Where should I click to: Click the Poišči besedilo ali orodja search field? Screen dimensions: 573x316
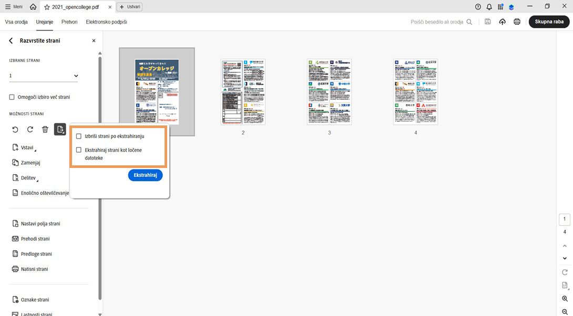[x=441, y=22]
